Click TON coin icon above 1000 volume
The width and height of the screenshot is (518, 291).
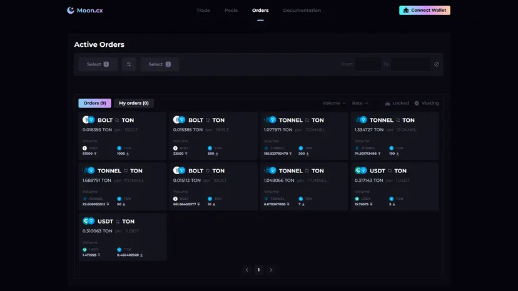tap(119, 148)
